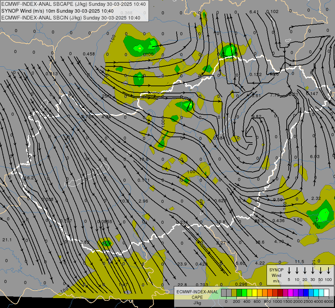
Task: Click the wind legend arrow labeled 10
Action: 297,271
